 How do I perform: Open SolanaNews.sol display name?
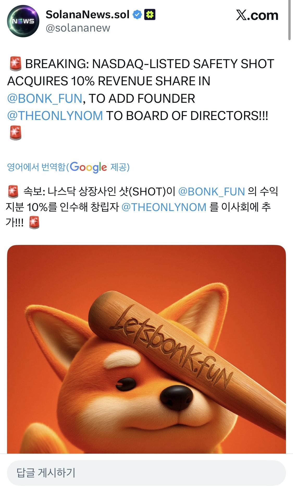coord(88,15)
